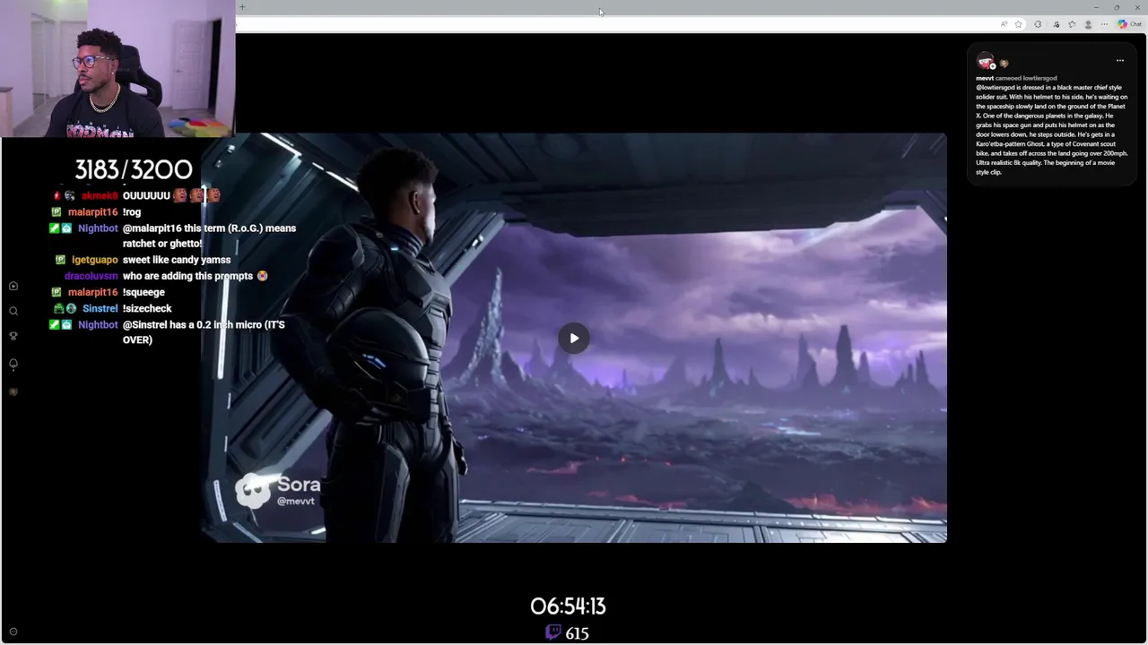Open the Copilot Chat button
The width and height of the screenshot is (1148, 645).
click(1129, 24)
